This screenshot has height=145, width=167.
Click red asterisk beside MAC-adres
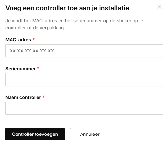(34, 39)
